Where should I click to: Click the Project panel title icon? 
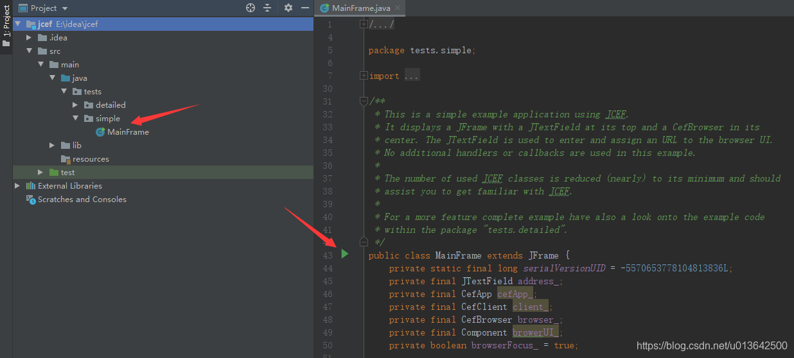(x=22, y=8)
